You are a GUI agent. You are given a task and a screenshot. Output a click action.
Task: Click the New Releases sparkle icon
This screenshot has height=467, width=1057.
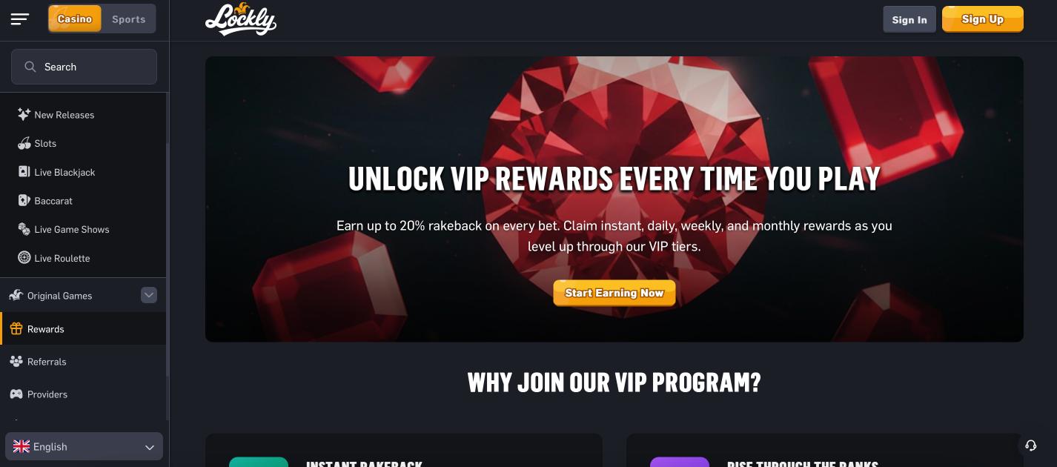24,115
